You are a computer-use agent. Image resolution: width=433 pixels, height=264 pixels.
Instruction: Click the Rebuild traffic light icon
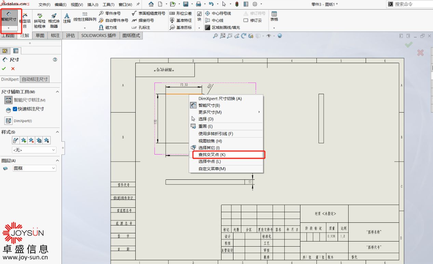(x=237, y=4)
